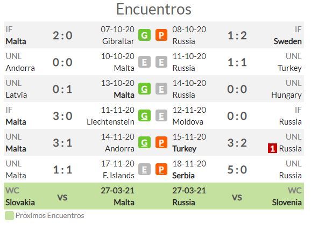Click the orange P badge for Russia vs Sweden
Image resolution: width=311 pixels, height=225 pixels.
pyautogui.click(x=161, y=35)
